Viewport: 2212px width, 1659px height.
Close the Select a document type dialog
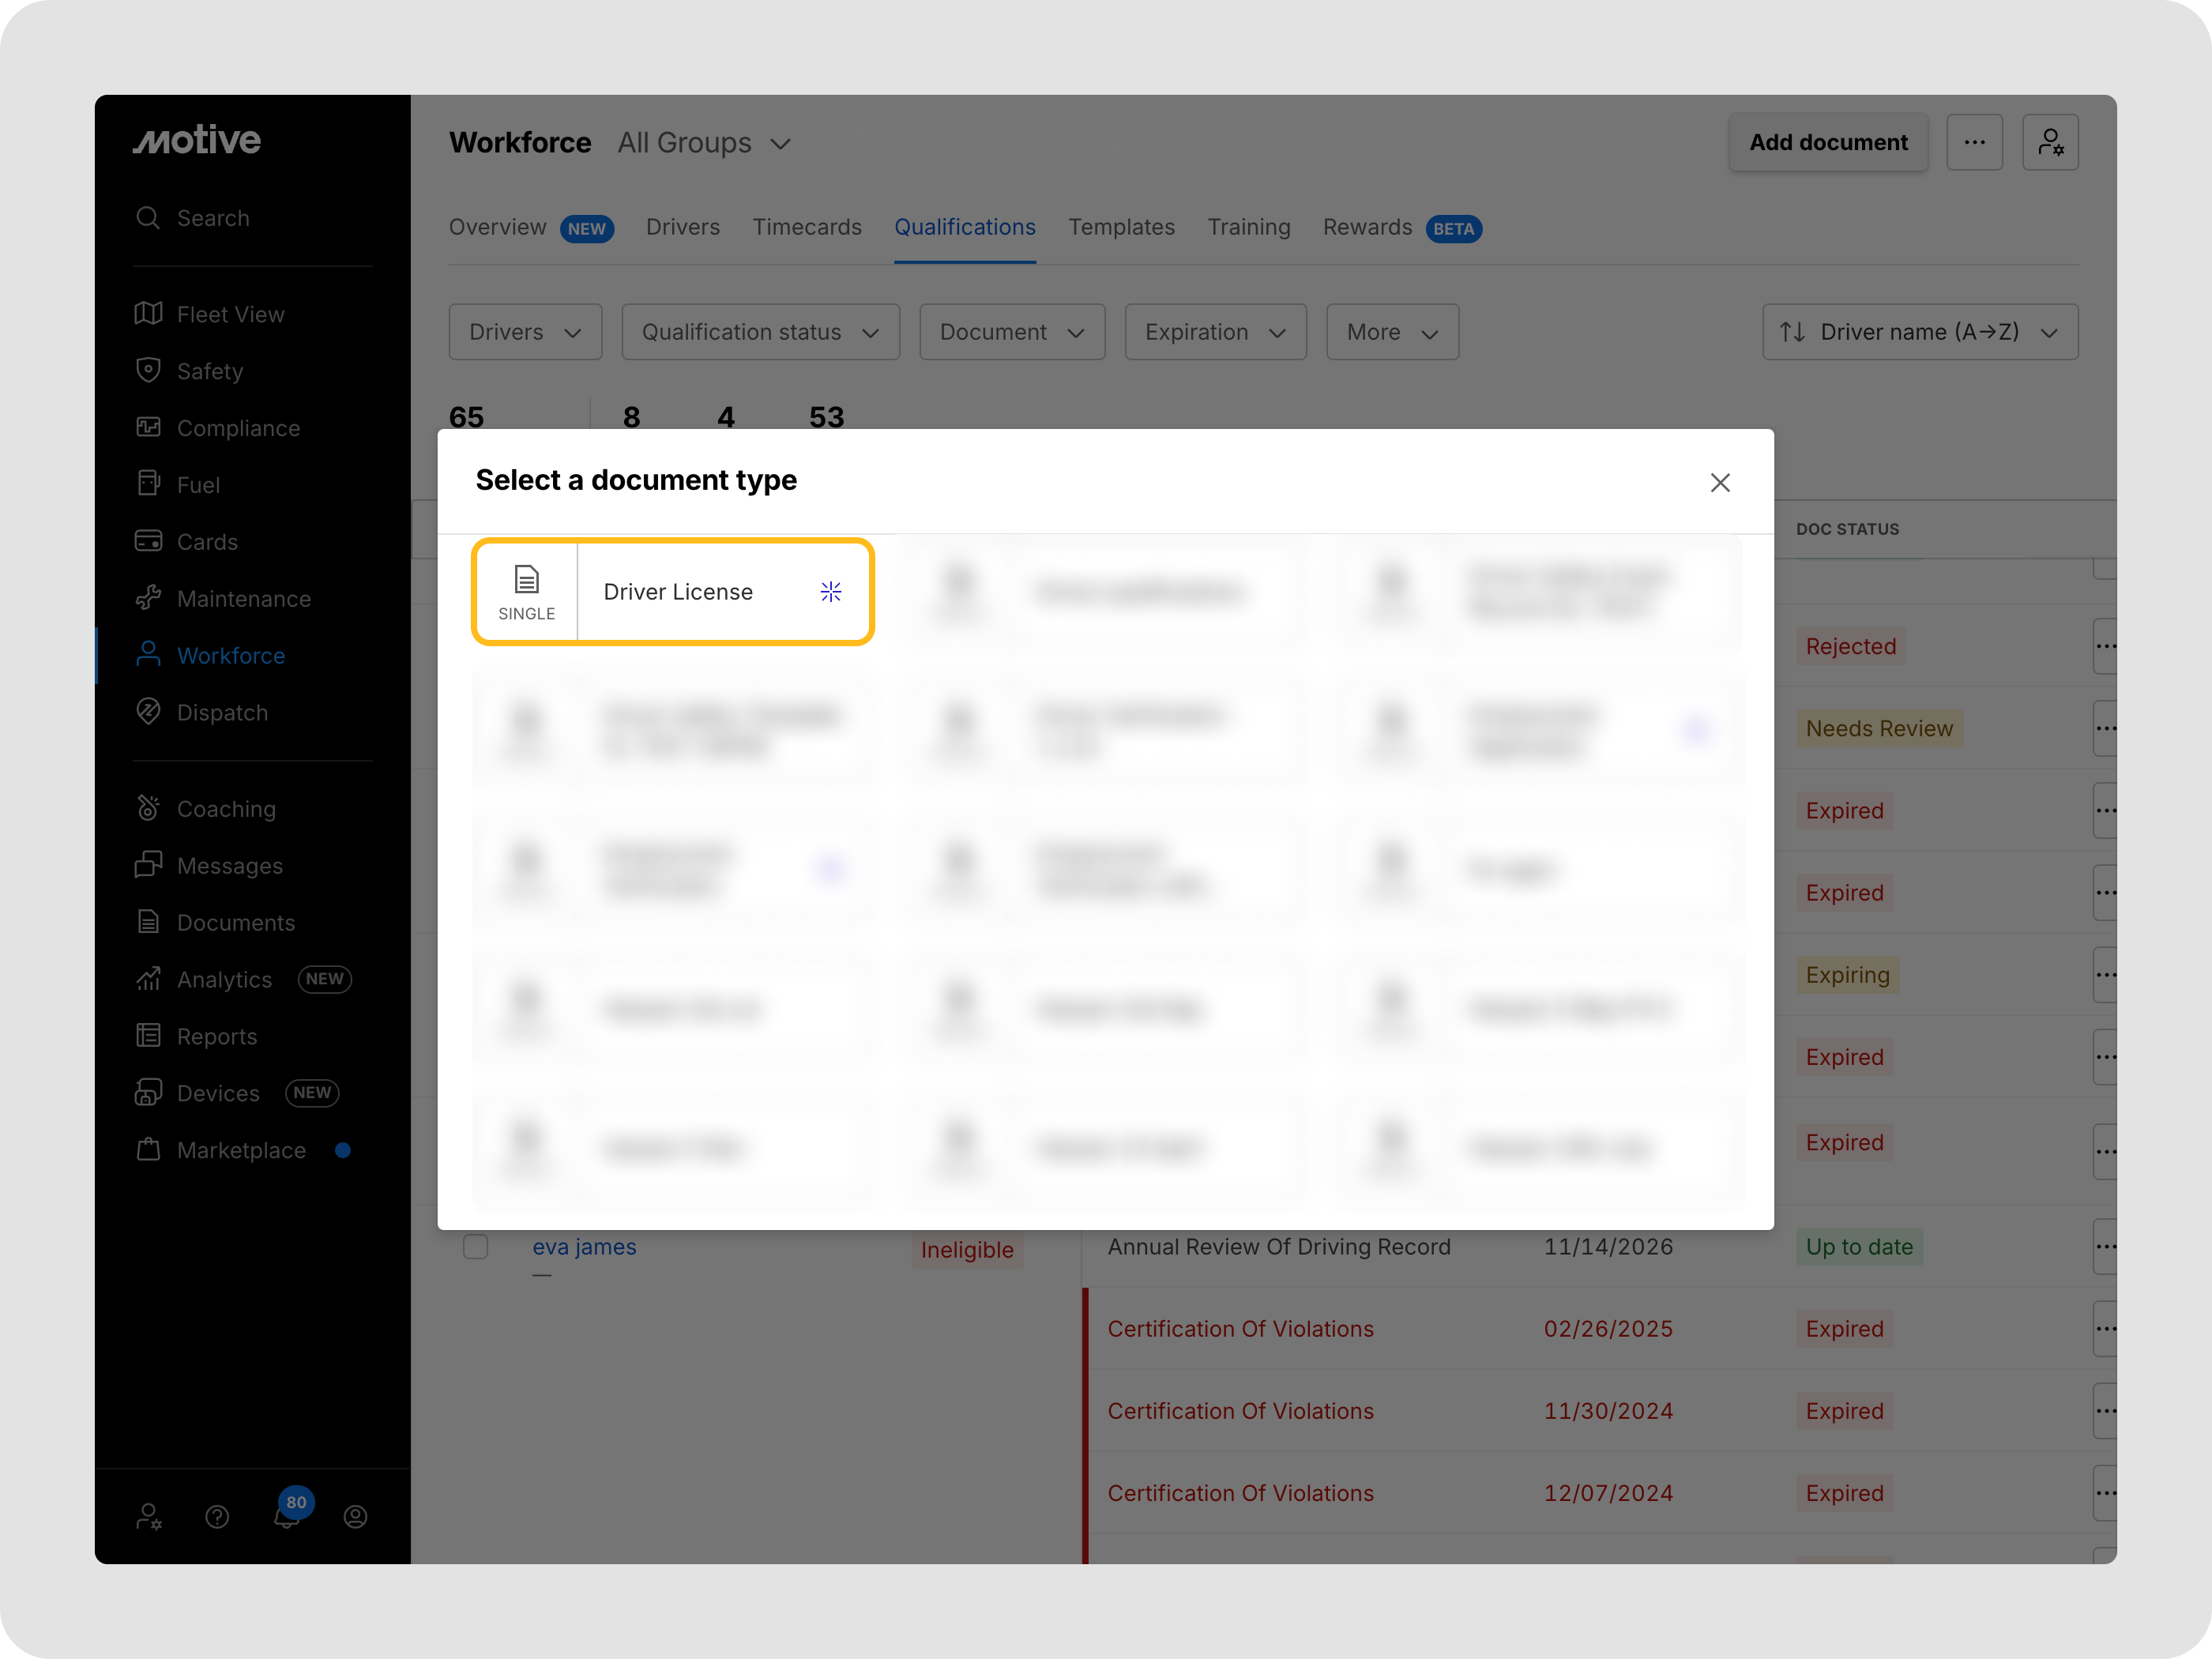coord(1719,483)
